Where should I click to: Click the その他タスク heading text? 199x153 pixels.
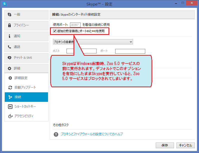tap(61, 125)
